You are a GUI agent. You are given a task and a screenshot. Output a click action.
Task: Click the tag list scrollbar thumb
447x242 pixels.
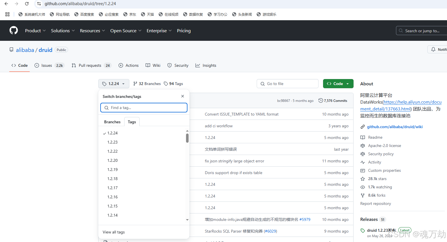point(187,138)
